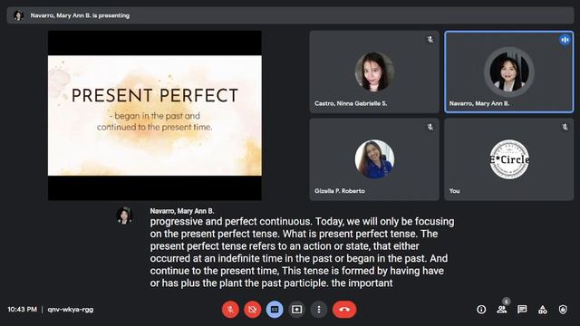Click the meeting code qnv-wkya-rgg
Screen dimensions: 580x326
click(x=71, y=310)
